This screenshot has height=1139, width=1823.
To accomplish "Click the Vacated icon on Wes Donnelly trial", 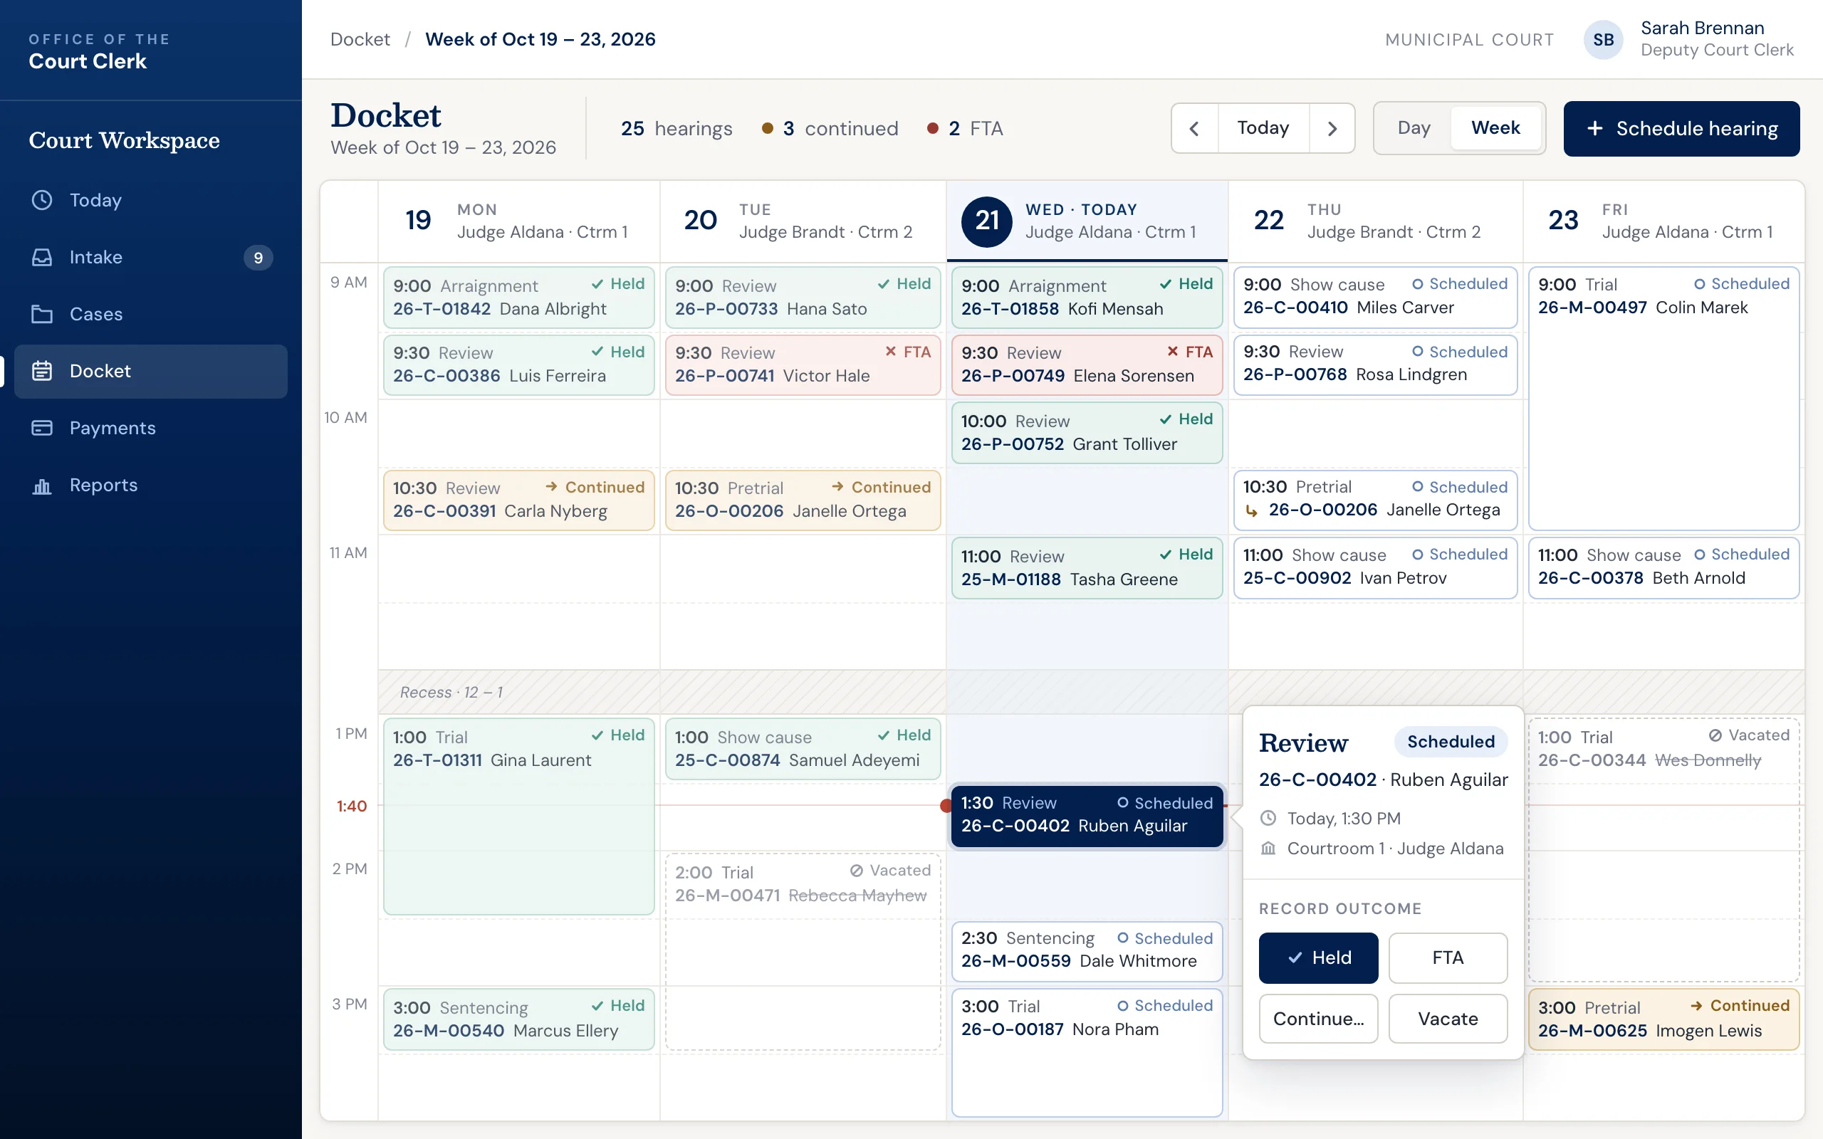I will click(1715, 735).
